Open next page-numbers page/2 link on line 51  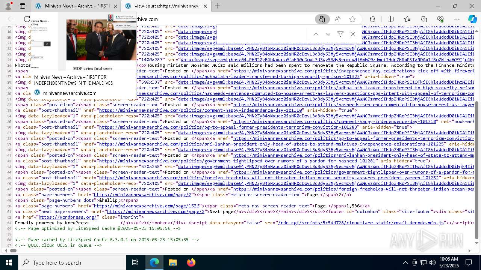pyautogui.click(x=156, y=211)
